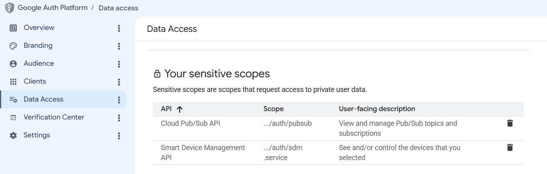547x174 pixels.
Task: Click the Scope column header
Action: [x=274, y=109]
